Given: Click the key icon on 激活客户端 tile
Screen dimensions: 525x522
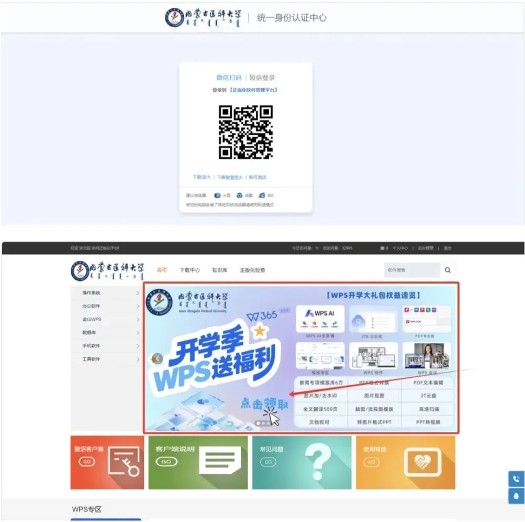Looking at the screenshot, I should click(124, 461).
